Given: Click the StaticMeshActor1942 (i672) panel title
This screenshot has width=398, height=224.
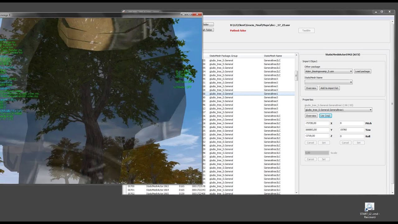Looking at the screenshot, I should [343, 54].
